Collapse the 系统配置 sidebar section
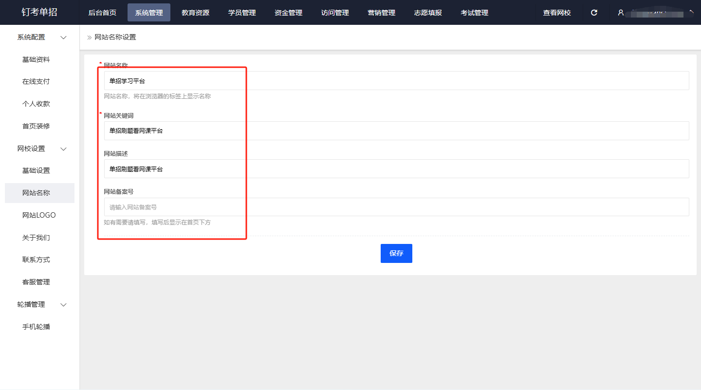This screenshot has height=390, width=701. [x=63, y=37]
